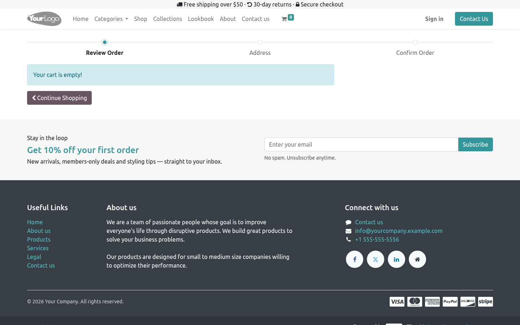Click the American Express payment icon
The image size is (520, 325).
(432, 302)
